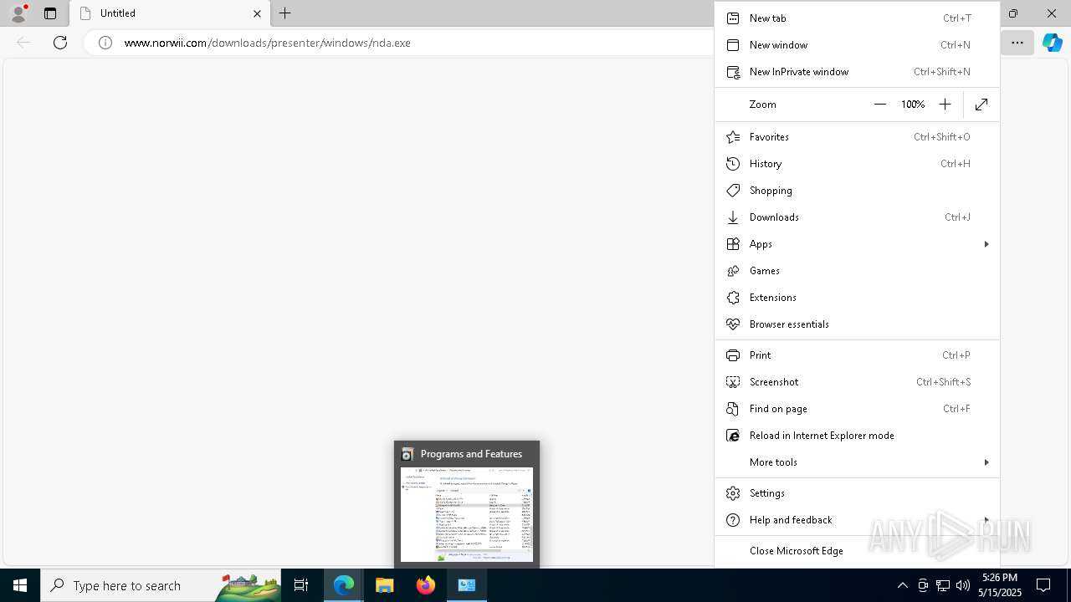Close the Untitled tab
Image resolution: width=1071 pixels, height=602 pixels.
click(257, 13)
